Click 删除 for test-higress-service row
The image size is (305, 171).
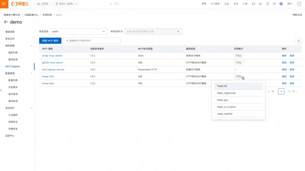pos(292,70)
